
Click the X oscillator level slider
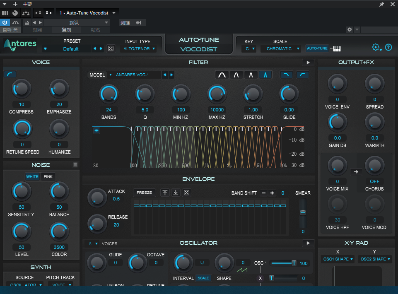coord(283,278)
